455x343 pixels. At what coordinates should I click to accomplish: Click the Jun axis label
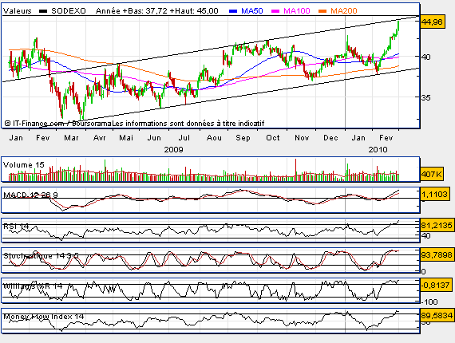[154, 137]
